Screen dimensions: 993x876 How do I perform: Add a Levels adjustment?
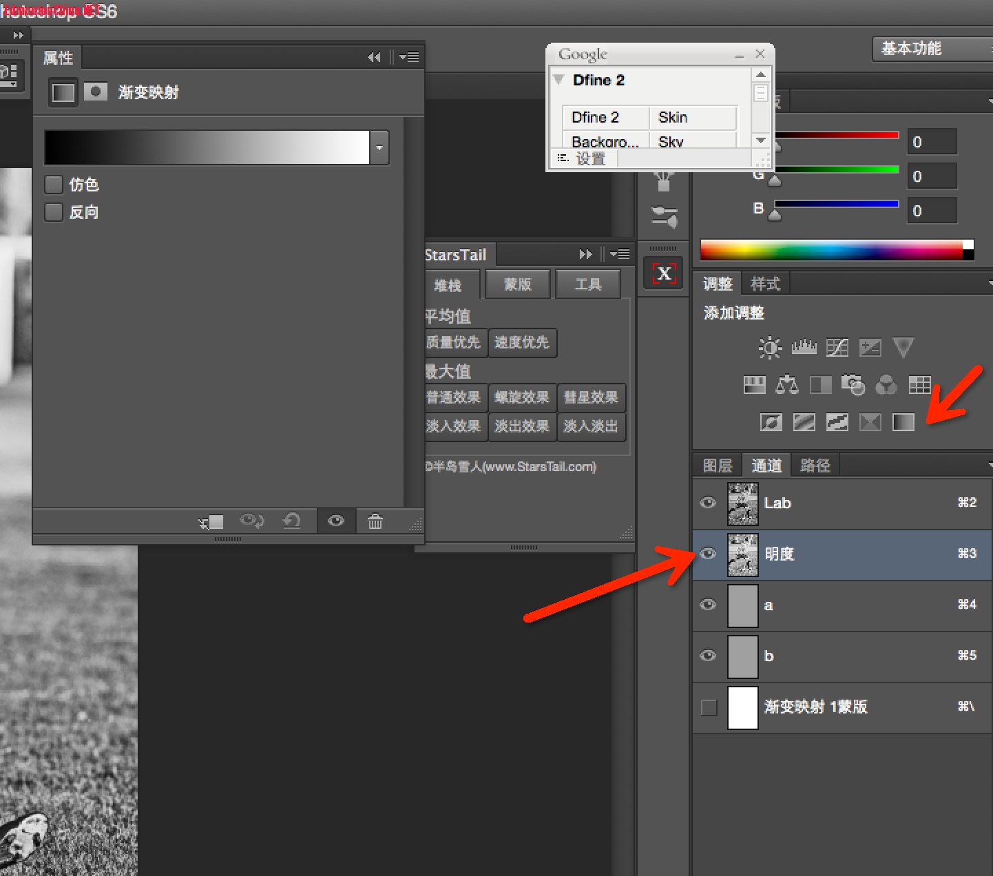[804, 348]
